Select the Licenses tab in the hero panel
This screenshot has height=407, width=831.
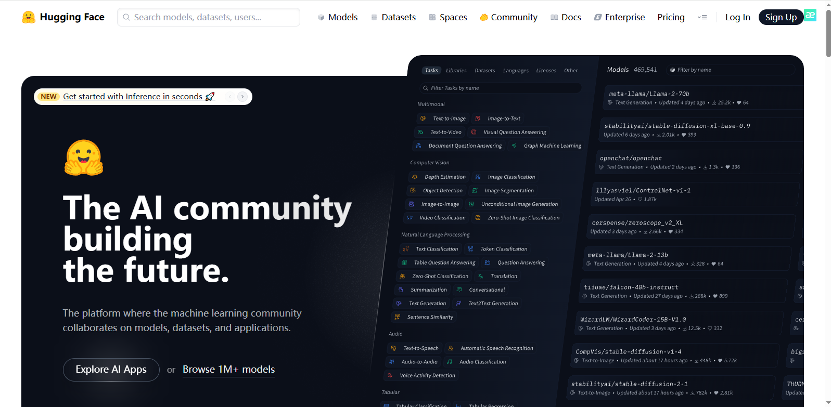pos(546,71)
